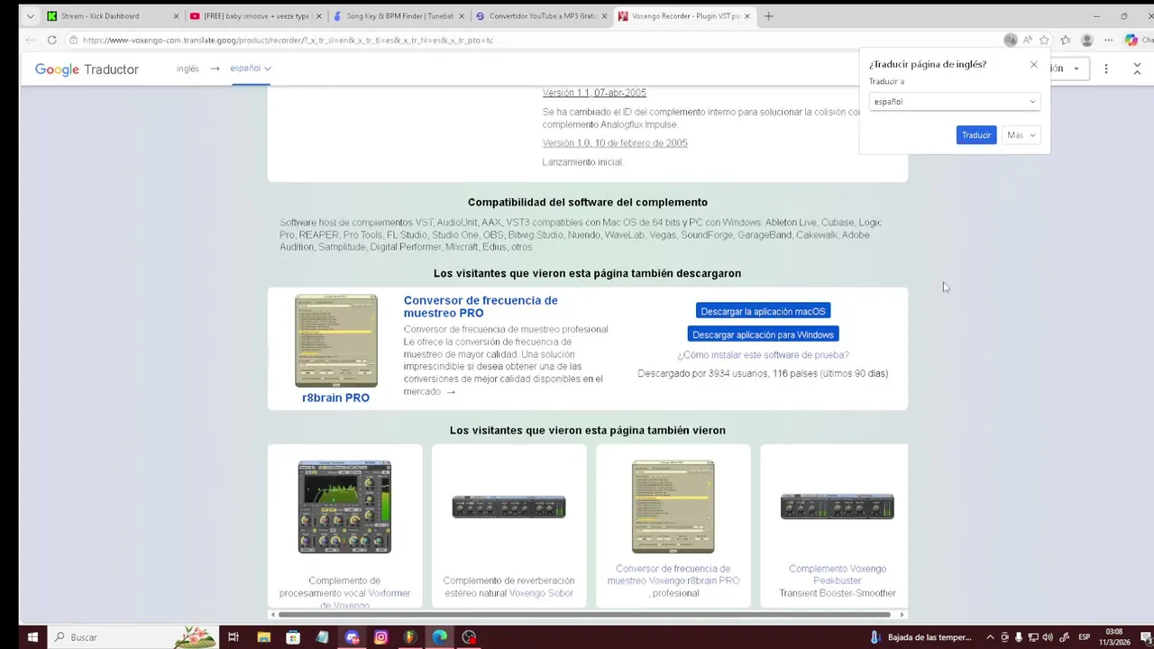Click Descargar aplicación para Windows button

[763, 334]
